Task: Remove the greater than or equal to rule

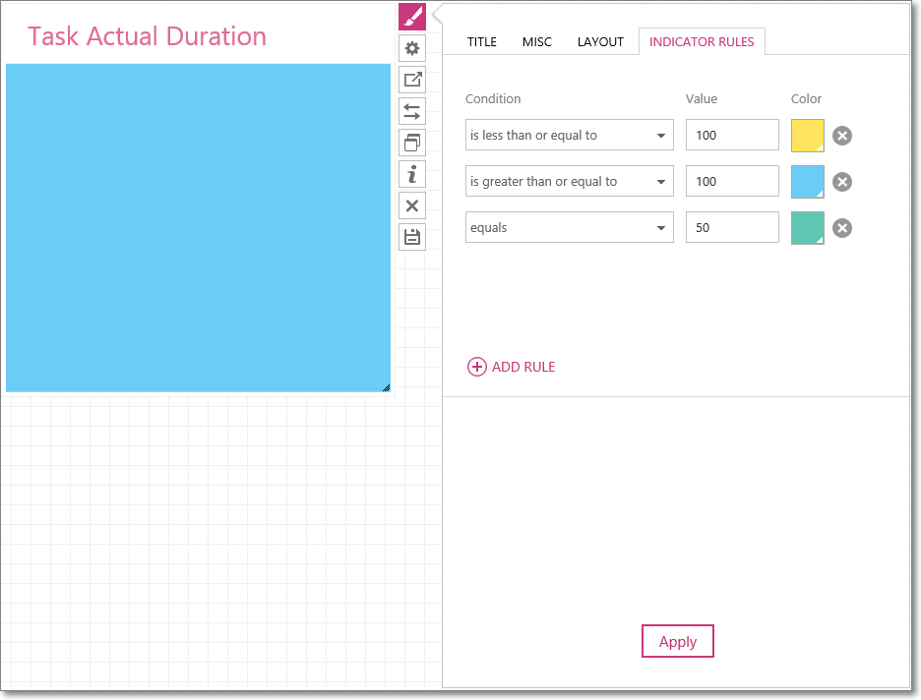Action: pos(841,182)
